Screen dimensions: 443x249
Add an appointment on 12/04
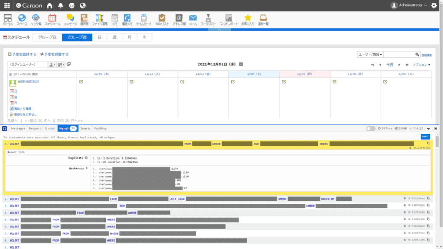233,82
